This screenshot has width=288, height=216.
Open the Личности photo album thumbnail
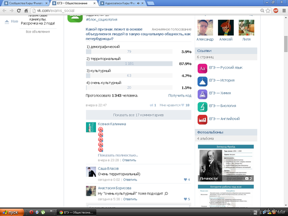click(226, 163)
